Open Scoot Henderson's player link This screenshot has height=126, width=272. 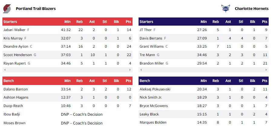(18, 55)
